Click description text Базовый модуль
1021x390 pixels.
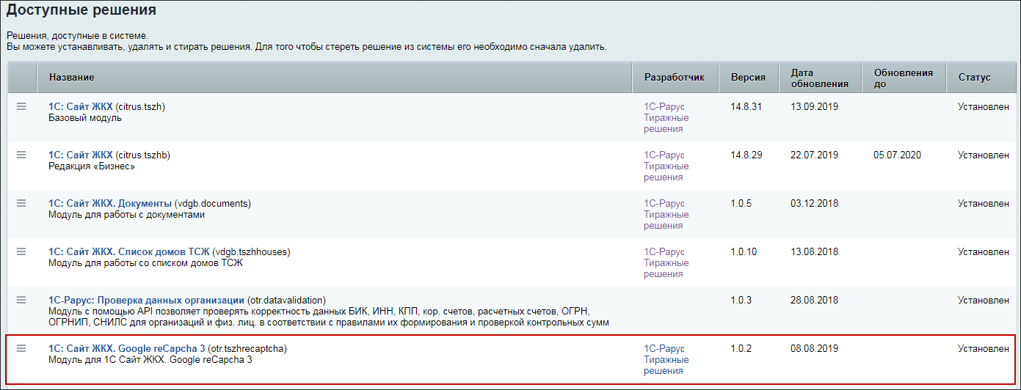click(85, 117)
